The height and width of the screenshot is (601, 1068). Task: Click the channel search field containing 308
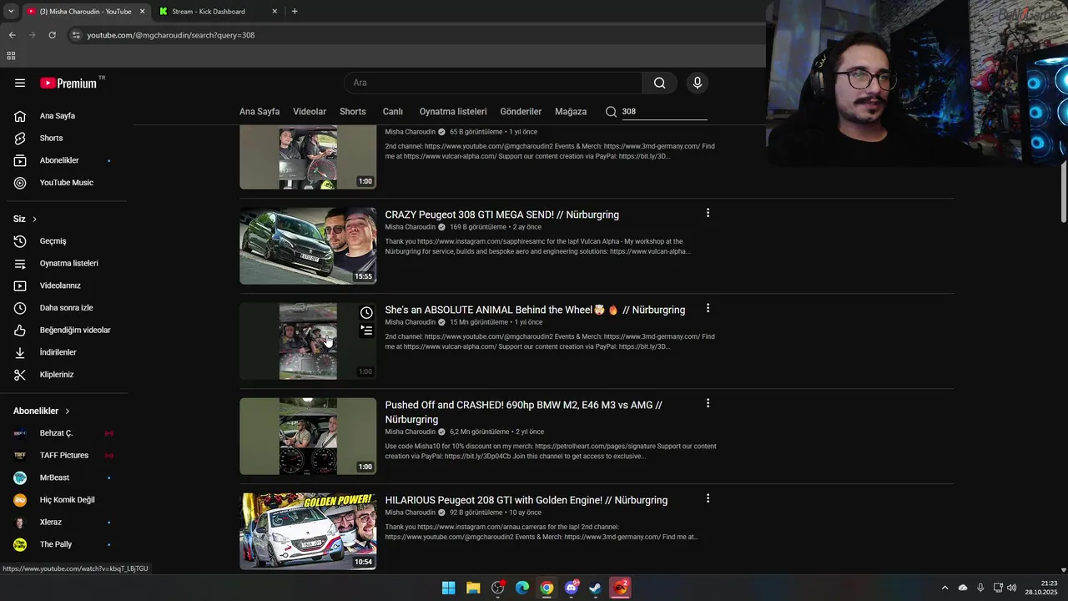tap(664, 111)
